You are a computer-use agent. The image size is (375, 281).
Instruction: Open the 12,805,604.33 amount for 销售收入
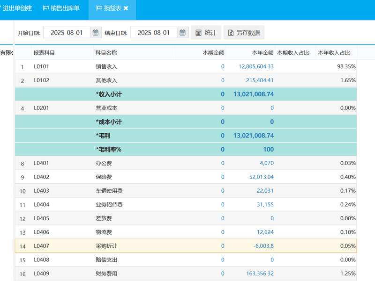256,66
